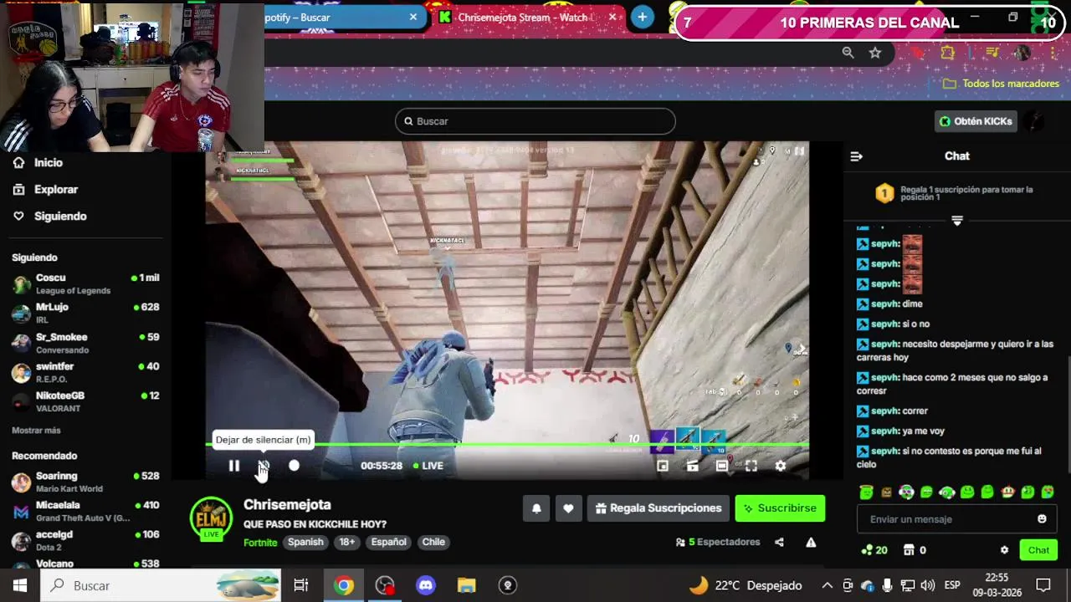The image size is (1071, 602).
Task: Enter fullscreen video mode
Action: pos(751,466)
